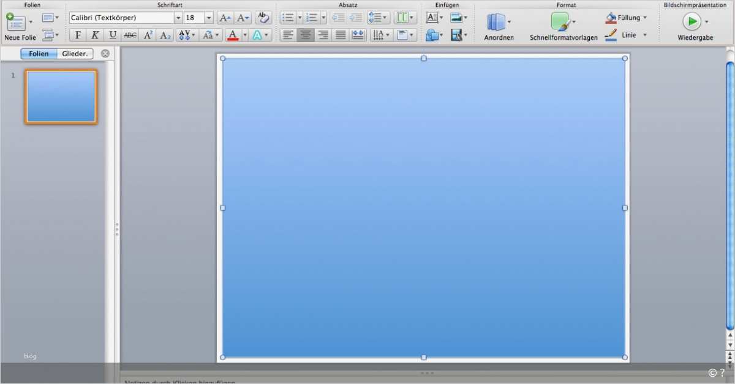Toggle strikethrough ABC formatting

130,35
